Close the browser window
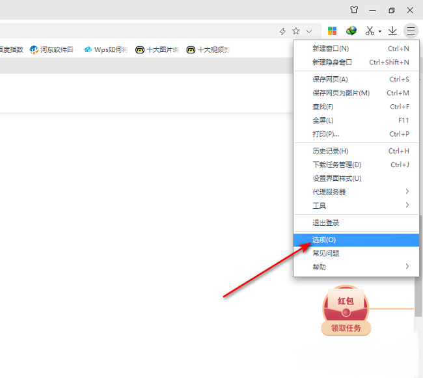423x378 pixels. pyautogui.click(x=410, y=10)
